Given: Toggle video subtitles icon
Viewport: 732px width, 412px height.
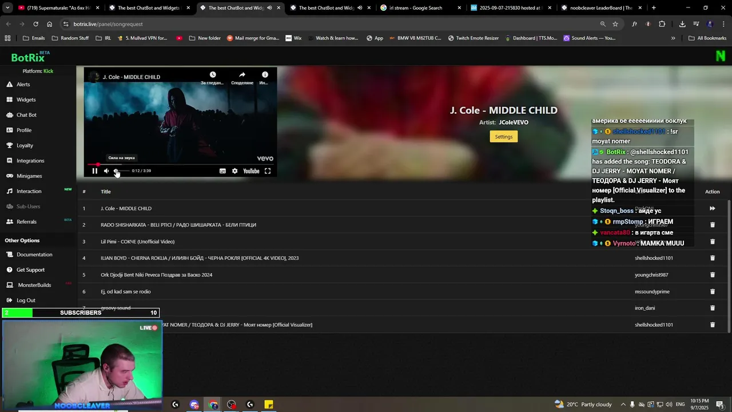Looking at the screenshot, I should click(x=222, y=171).
